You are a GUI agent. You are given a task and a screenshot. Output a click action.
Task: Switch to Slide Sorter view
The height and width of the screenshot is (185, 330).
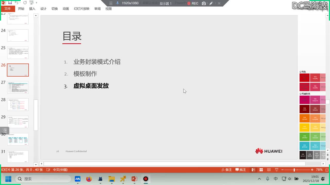[261, 170]
